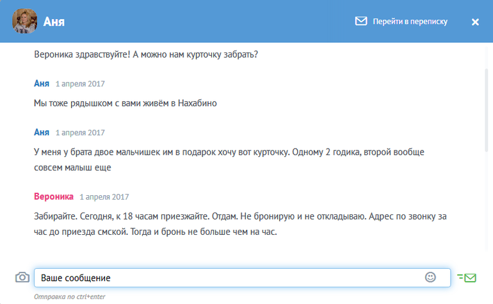This screenshot has height=304, width=493.
Task: Click Аня's profile avatar photo
Action: point(25,22)
